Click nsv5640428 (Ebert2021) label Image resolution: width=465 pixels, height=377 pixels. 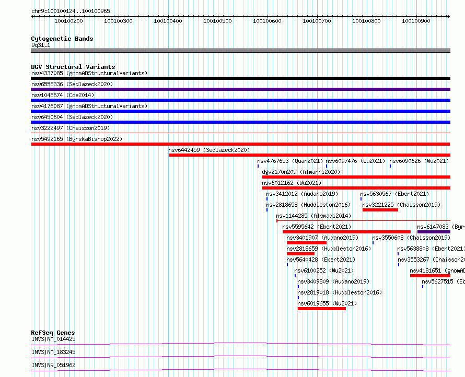321,260
